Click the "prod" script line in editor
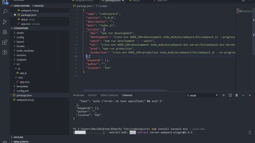Viewport: 255px width, 143px height. [x=112, y=48]
